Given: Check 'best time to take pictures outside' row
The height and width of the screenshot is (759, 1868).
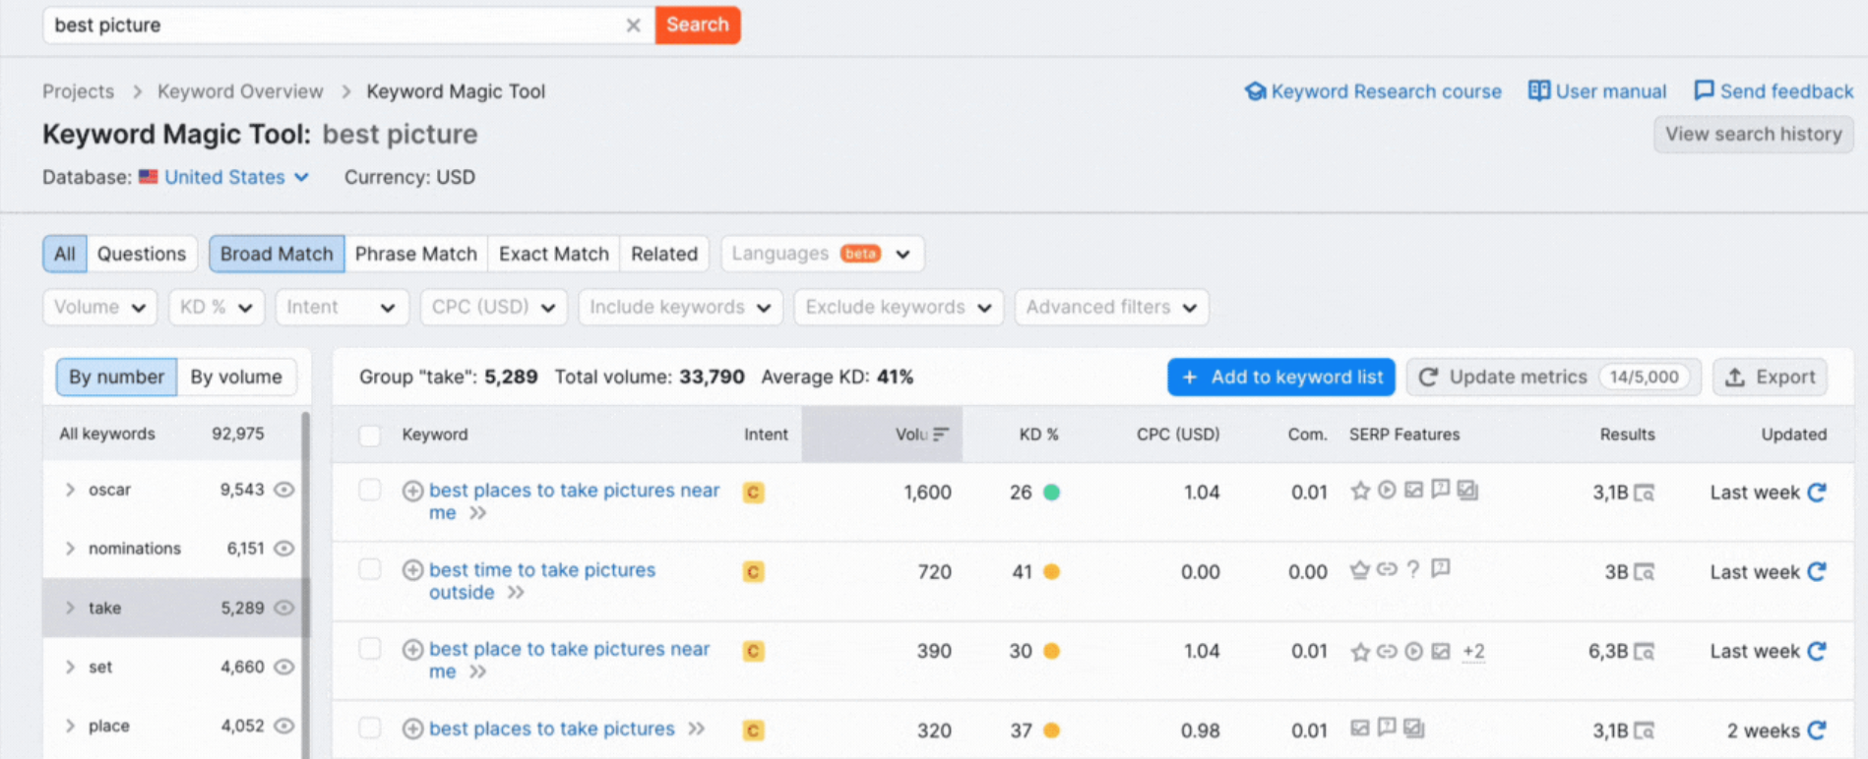Looking at the screenshot, I should click(x=370, y=569).
